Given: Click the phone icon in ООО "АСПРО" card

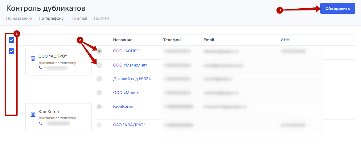Looking at the screenshot, I should point(41,68).
